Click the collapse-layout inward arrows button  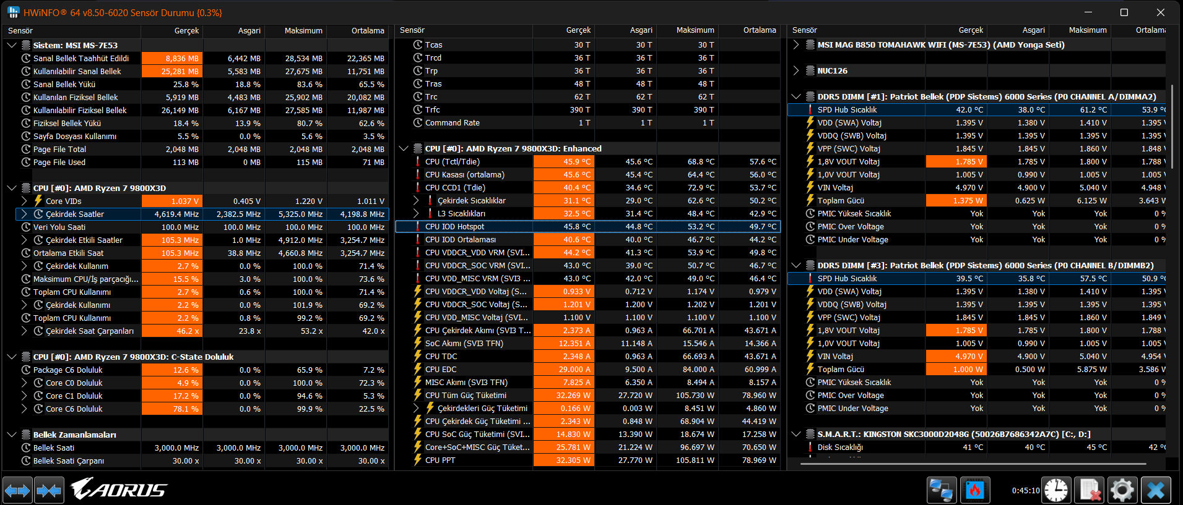(x=49, y=491)
